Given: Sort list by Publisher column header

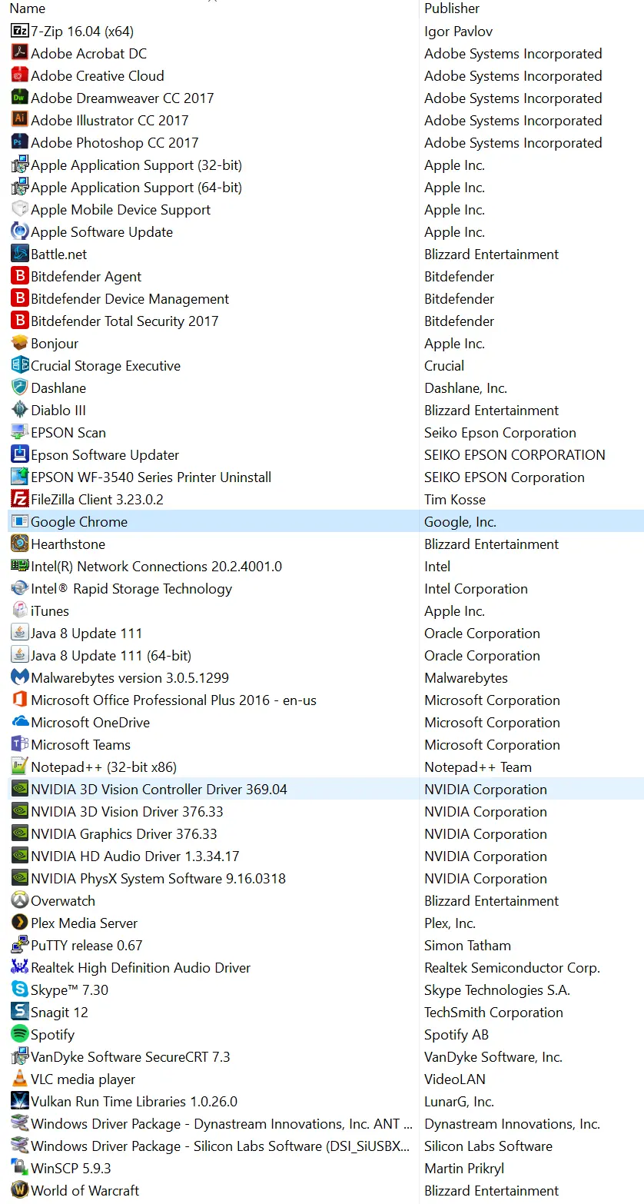Looking at the screenshot, I should point(452,8).
